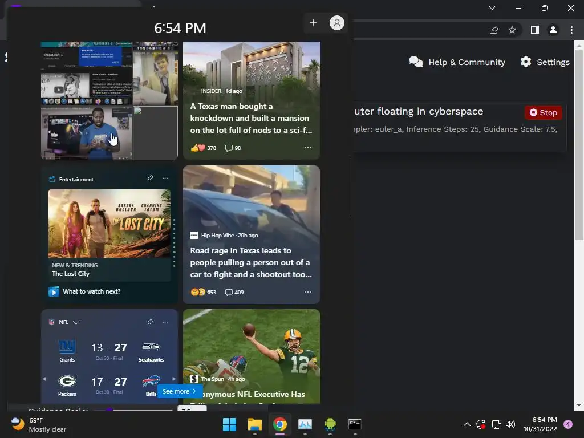584x438 pixels.
Task: React to the Texas mansion article (378 reactions)
Action: point(204,148)
